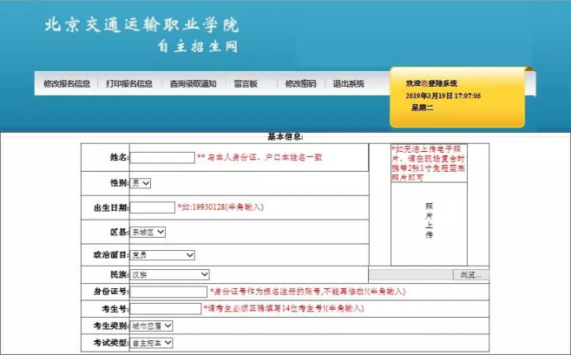Click 打印报名信息 in the navigation bar
The image size is (571, 355).
pos(129,83)
